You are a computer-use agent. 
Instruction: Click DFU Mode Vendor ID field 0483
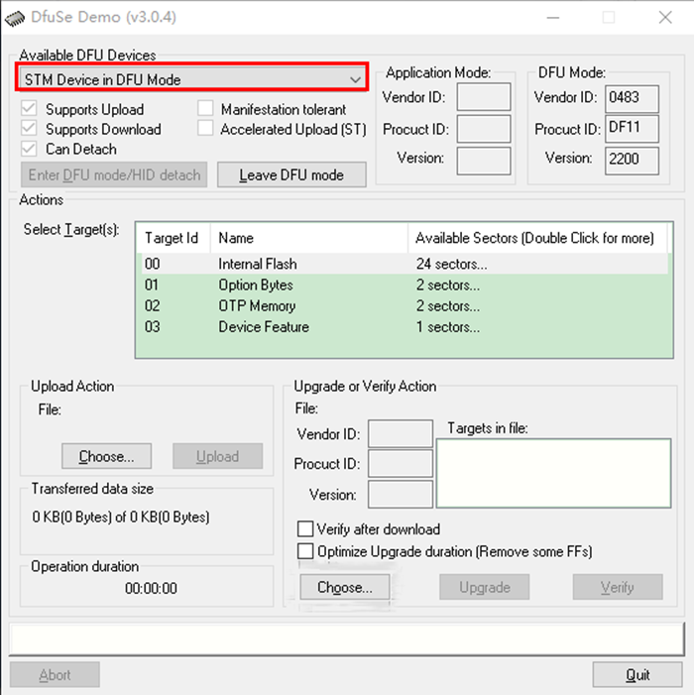coord(632,98)
